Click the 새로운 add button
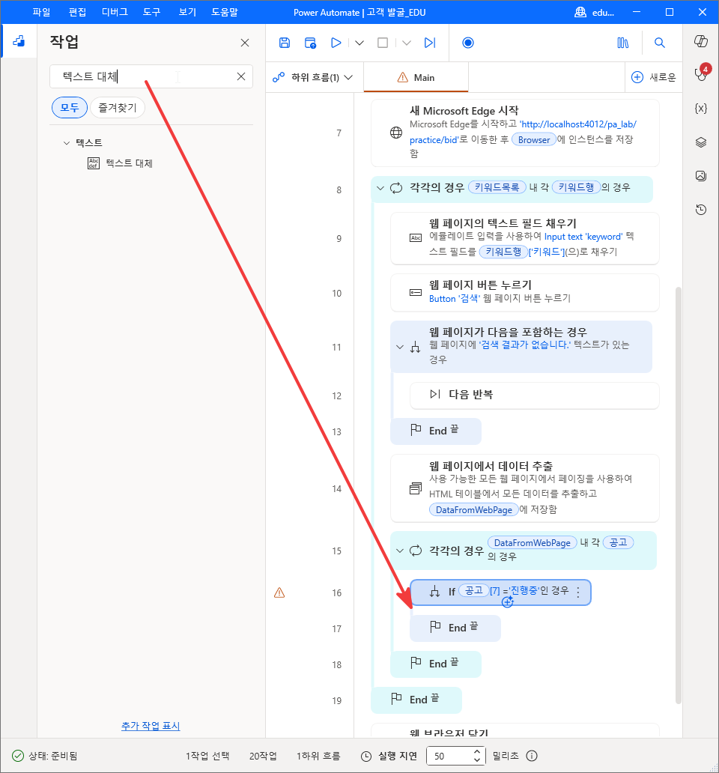 coord(654,77)
